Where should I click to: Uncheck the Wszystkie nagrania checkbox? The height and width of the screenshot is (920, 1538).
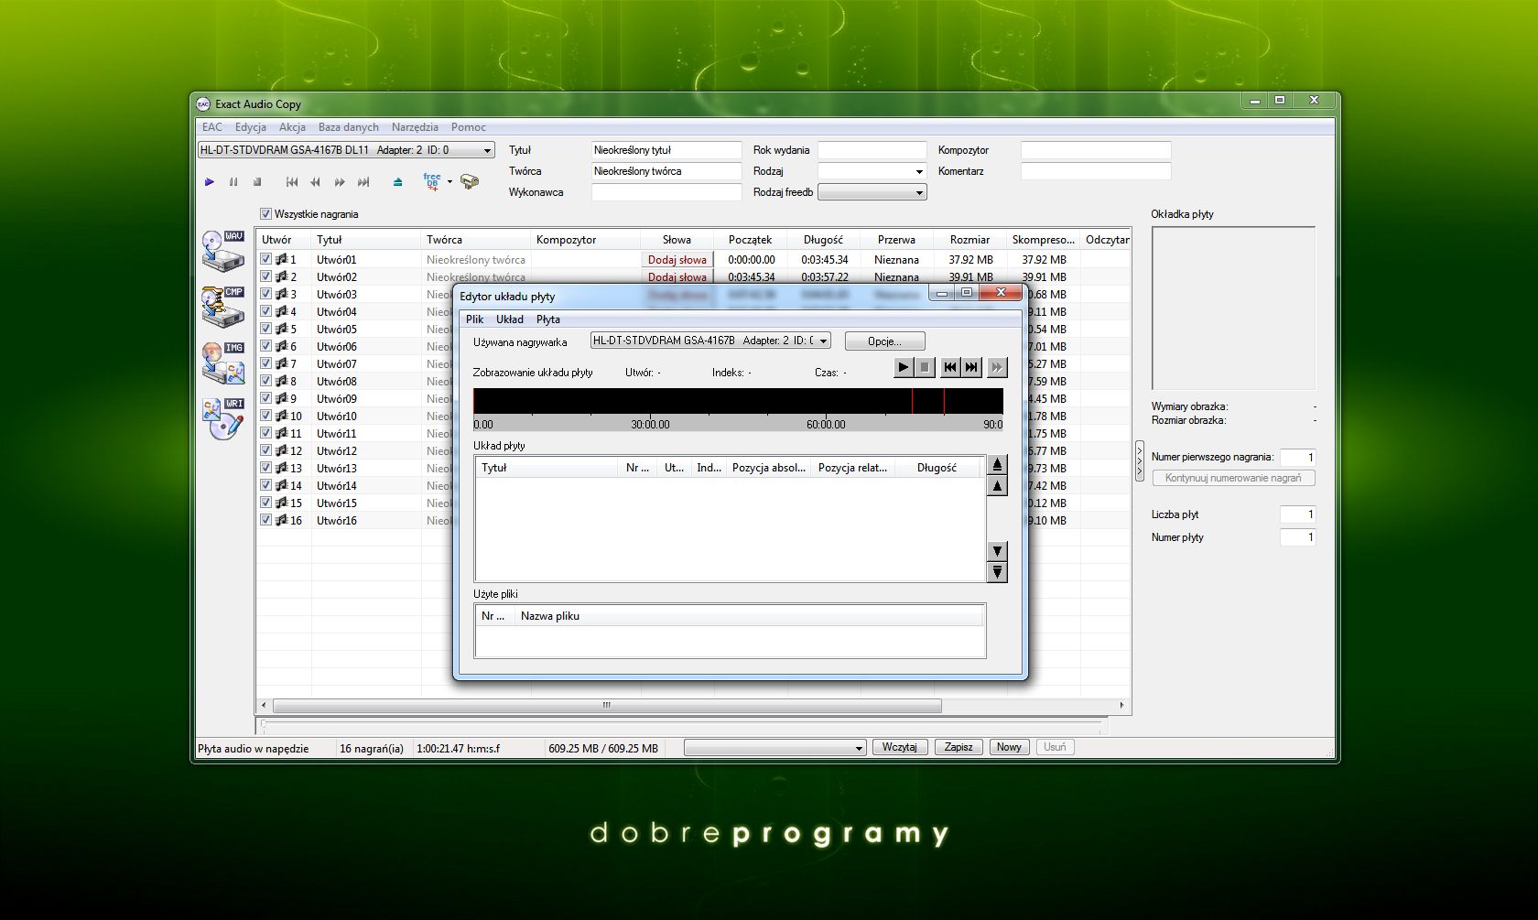click(265, 214)
